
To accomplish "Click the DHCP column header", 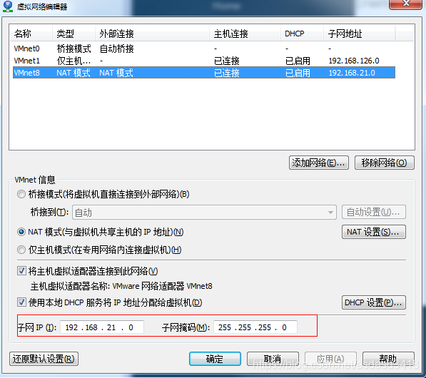I will coord(302,34).
